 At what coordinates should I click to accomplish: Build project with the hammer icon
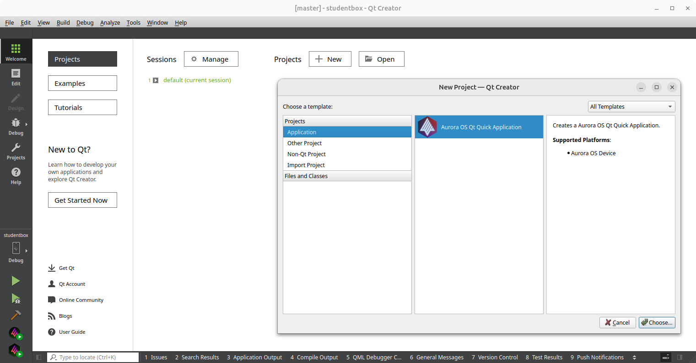pyautogui.click(x=16, y=316)
